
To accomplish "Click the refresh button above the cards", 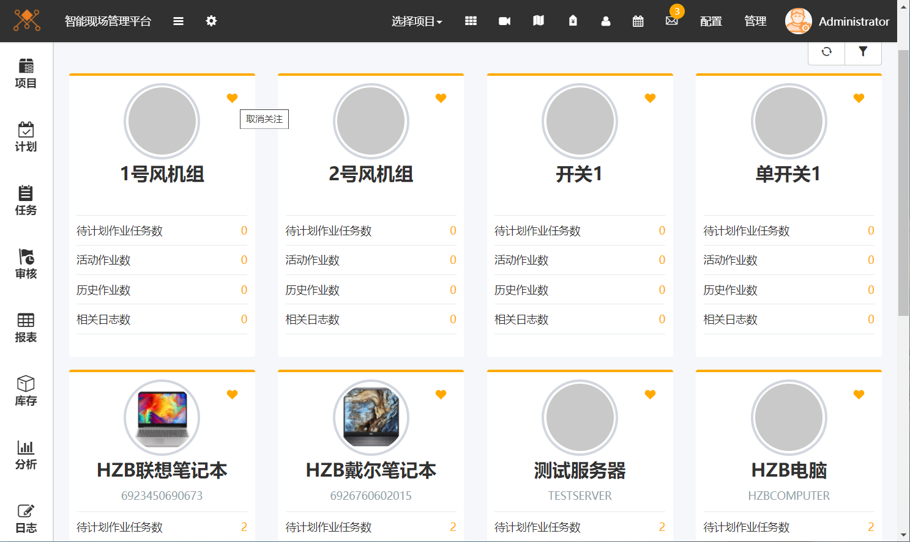I will click(826, 52).
